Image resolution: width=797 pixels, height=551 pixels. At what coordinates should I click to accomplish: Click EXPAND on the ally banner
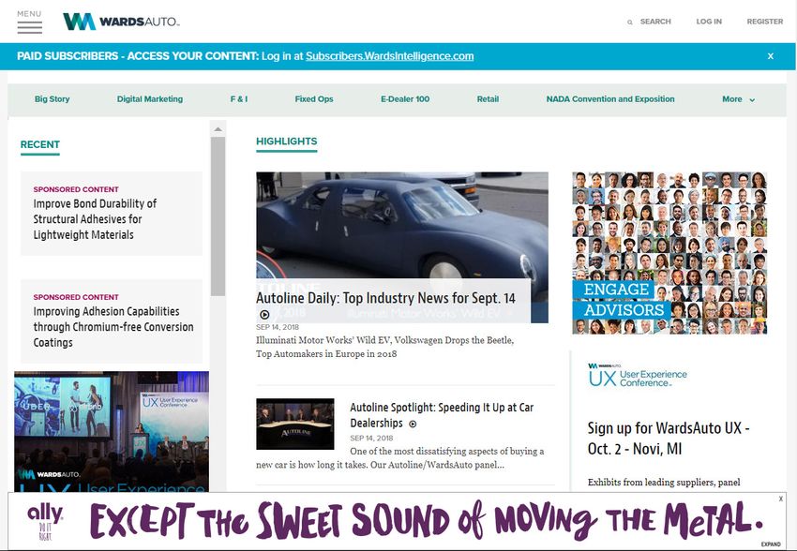click(771, 544)
